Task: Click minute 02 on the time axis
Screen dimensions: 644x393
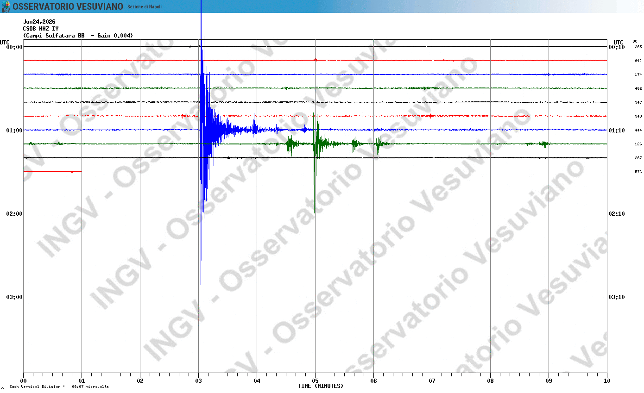Action: 140,381
